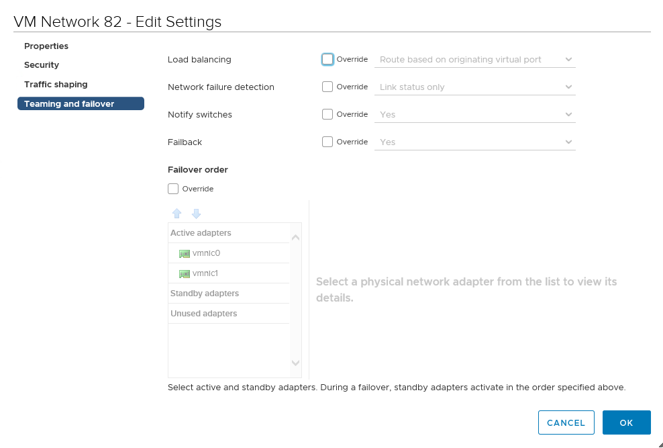This screenshot has width=663, height=448.
Task: Click the resize grip at dialog corner
Action: coord(660,445)
